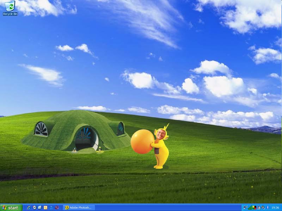Viewport: 282px width, 211px height.
Task: Open the ZoneAlarm Z tray icon
Action: pos(259,207)
